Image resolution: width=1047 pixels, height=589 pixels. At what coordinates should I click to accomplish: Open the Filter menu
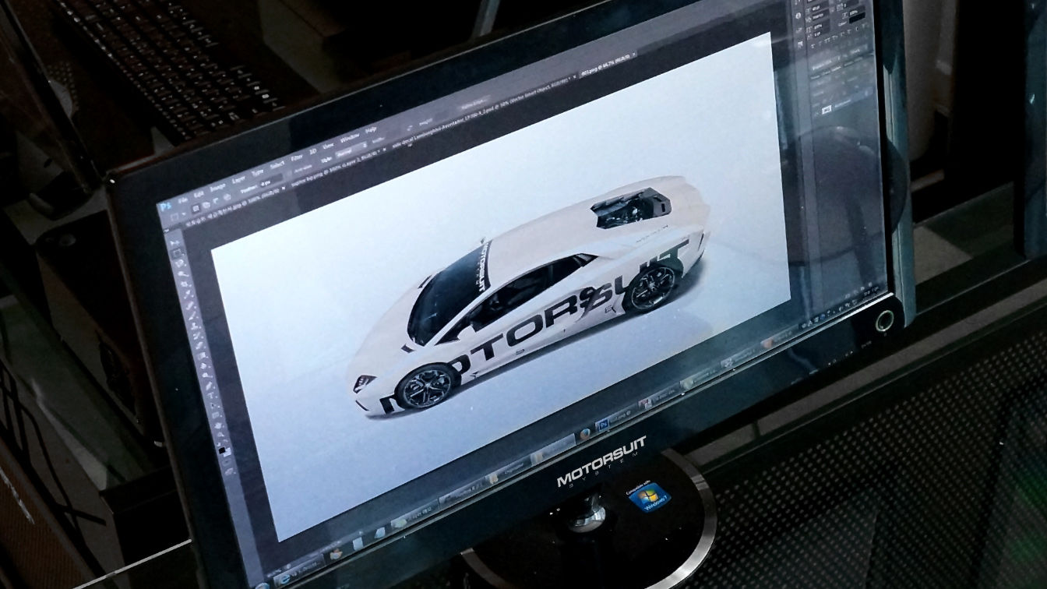pyautogui.click(x=297, y=157)
